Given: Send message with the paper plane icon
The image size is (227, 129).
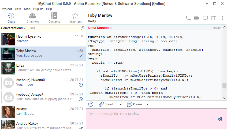Looking at the screenshot, I should click(220, 119).
